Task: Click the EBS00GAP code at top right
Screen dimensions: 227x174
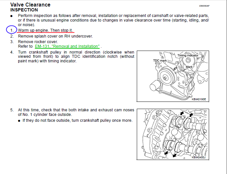Action: (204, 6)
